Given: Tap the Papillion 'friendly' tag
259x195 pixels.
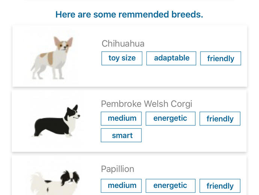Looking at the screenshot, I should (220, 186).
